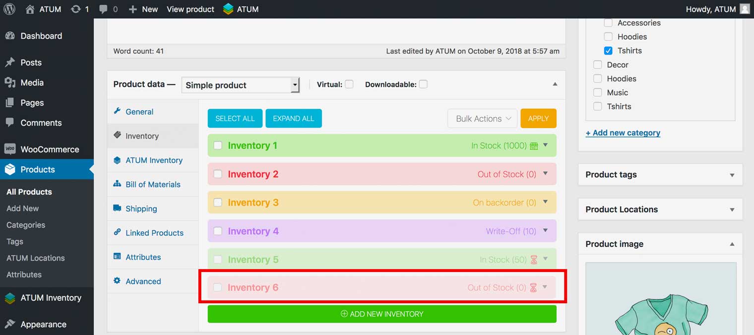This screenshot has width=754, height=335.
Task: Select the Inventory 4 checkbox
Action: click(x=218, y=231)
